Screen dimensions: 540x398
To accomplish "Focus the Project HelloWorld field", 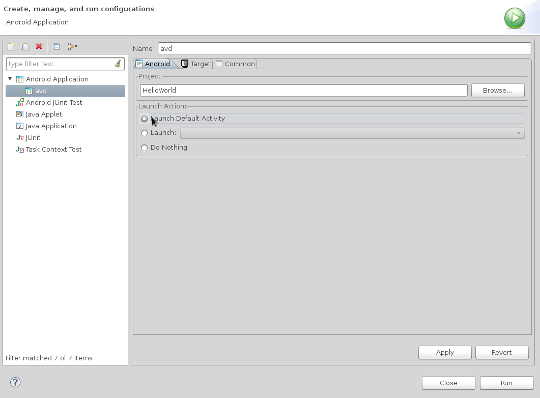I will tap(304, 91).
